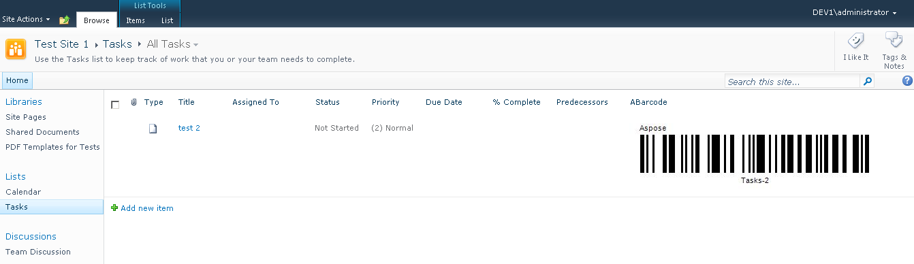914x264 pixels.
Task: Expand the DEV1\administrator user menu
Action: (855, 12)
